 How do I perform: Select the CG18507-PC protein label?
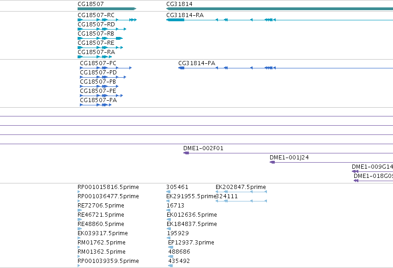98,63
